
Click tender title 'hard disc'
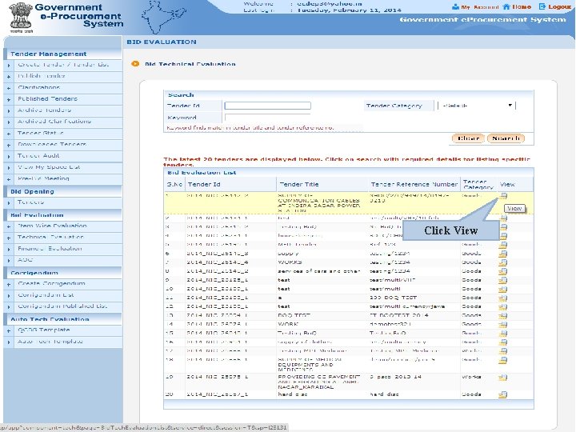tap(293, 394)
